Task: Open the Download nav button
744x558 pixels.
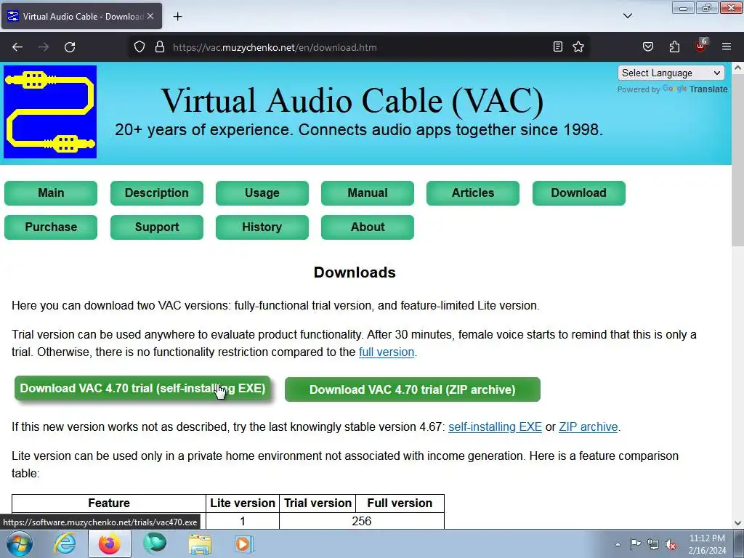Action: pyautogui.click(x=578, y=193)
